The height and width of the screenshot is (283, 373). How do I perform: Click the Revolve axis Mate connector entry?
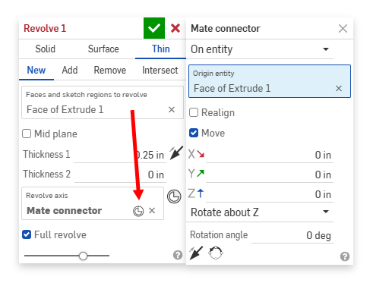coord(65,210)
